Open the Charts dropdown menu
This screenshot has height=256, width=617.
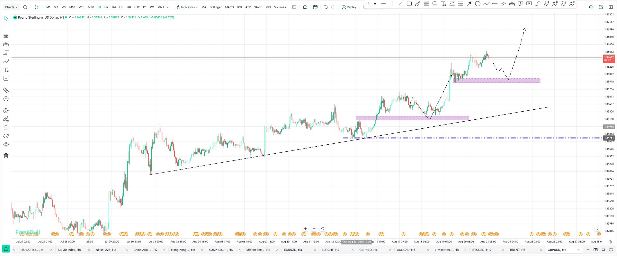11,7
